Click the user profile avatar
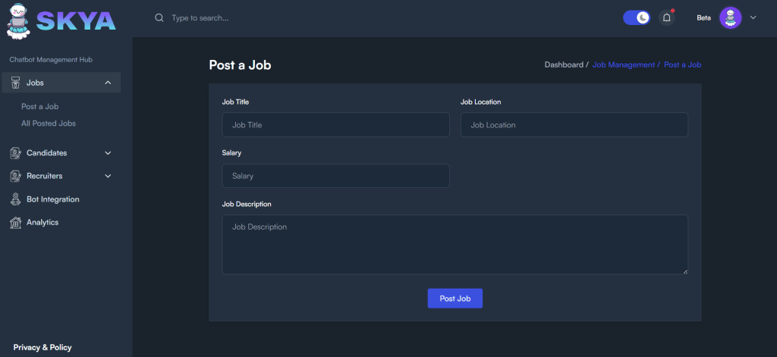Viewport: 777px width, 357px height. point(729,17)
